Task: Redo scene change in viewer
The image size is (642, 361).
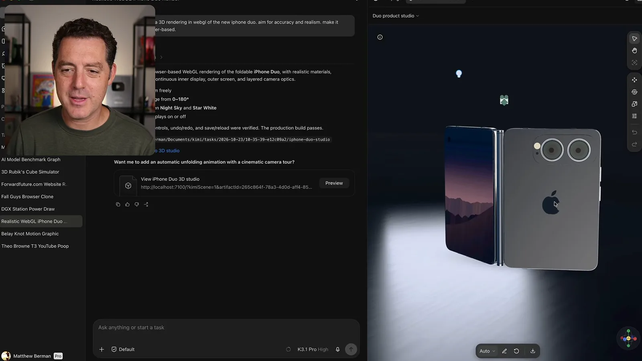Action: pos(634,144)
